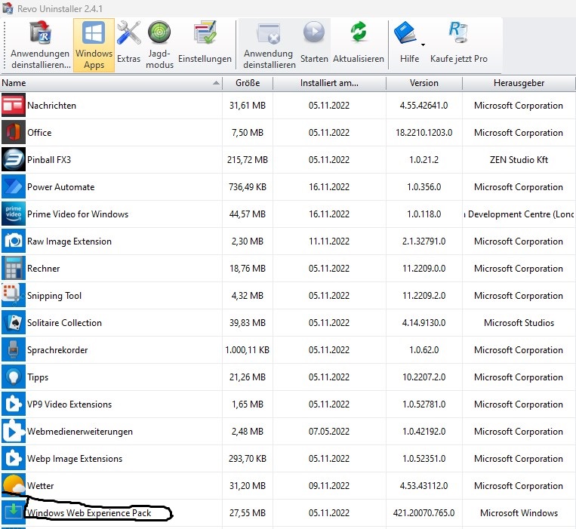Click the Kaufe jetzt Pro icon
The image size is (576, 529).
(457, 32)
